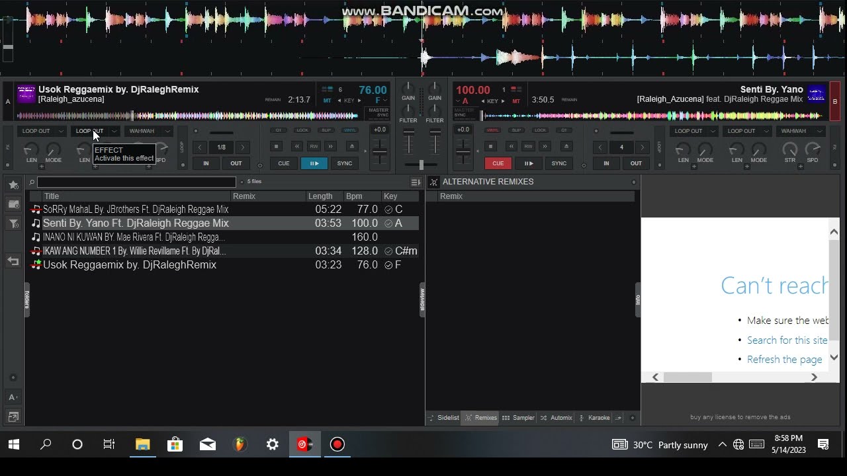Image resolution: width=847 pixels, height=476 pixels.
Task: Toggle QT quantize on deck A
Action: tap(279, 130)
